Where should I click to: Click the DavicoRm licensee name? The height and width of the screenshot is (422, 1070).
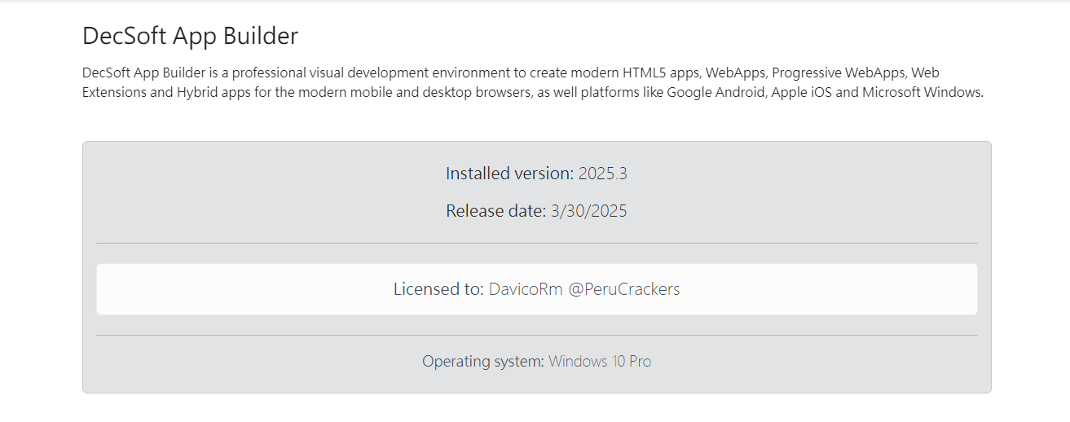click(x=526, y=289)
